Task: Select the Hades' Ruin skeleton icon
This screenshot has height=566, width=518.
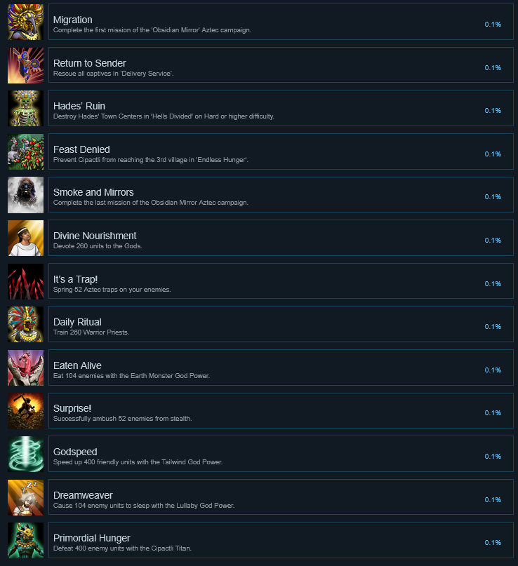Action: [x=26, y=108]
